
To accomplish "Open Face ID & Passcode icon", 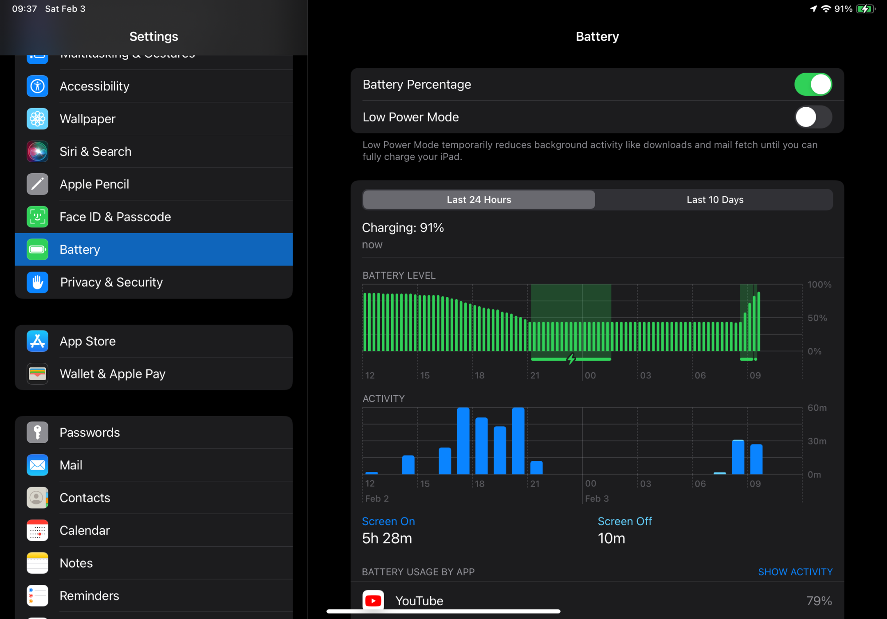I will point(37,217).
